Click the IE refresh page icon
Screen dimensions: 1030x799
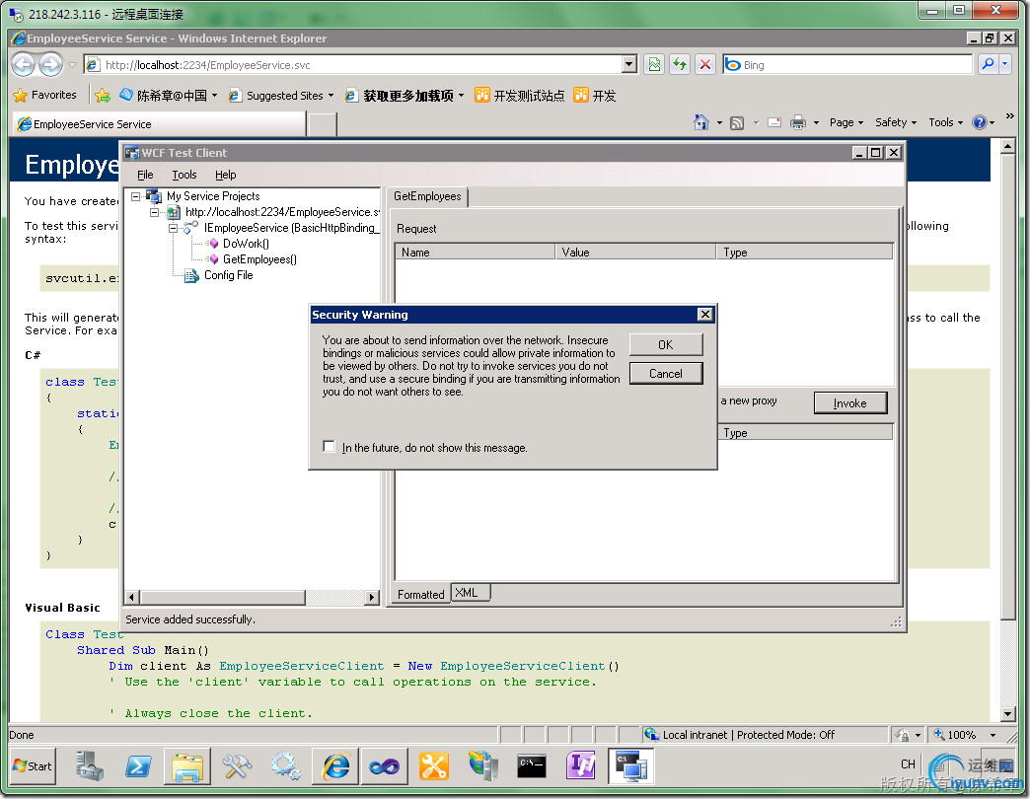(x=679, y=65)
